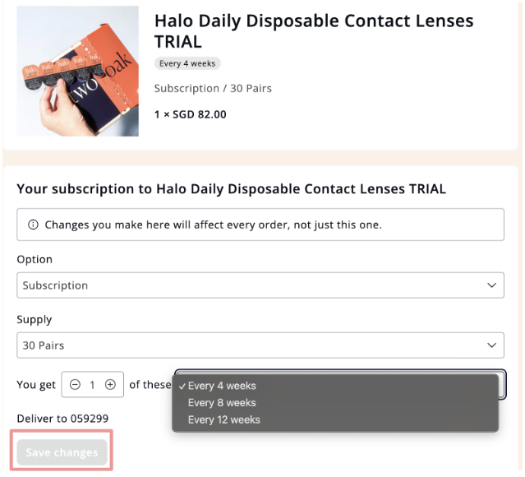Click the Deliver to 059299 text
525x477 pixels.
pyautogui.click(x=62, y=419)
